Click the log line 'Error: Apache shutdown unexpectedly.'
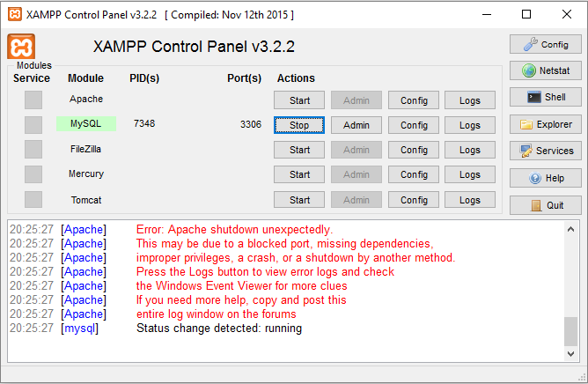This screenshot has width=588, height=384. coord(234,229)
